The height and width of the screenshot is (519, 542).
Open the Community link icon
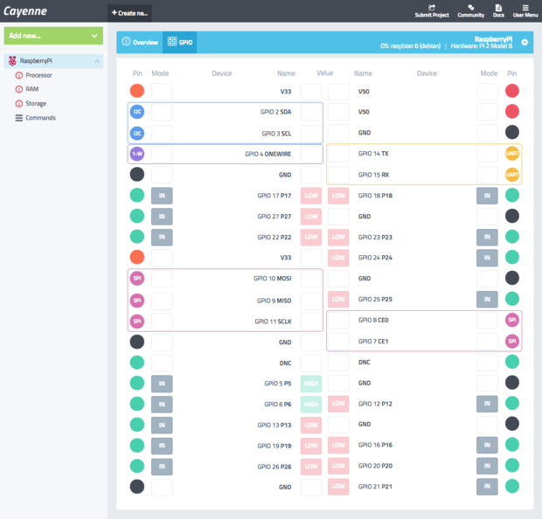[x=471, y=8]
